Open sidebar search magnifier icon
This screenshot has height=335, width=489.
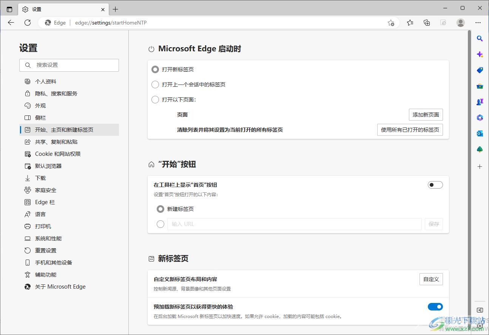point(480,38)
